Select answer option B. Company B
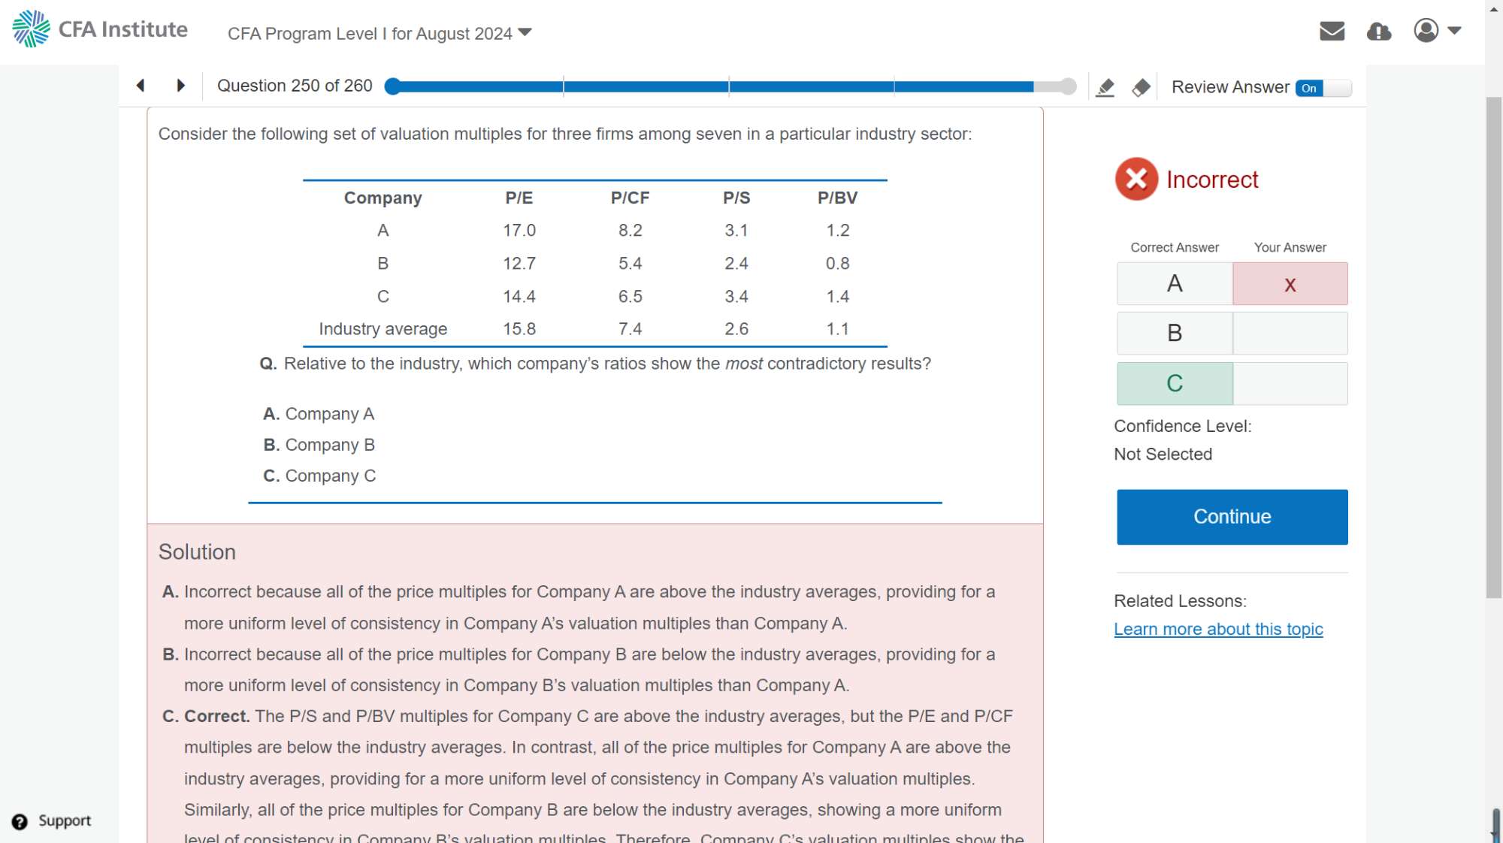This screenshot has width=1503, height=843. [319, 445]
